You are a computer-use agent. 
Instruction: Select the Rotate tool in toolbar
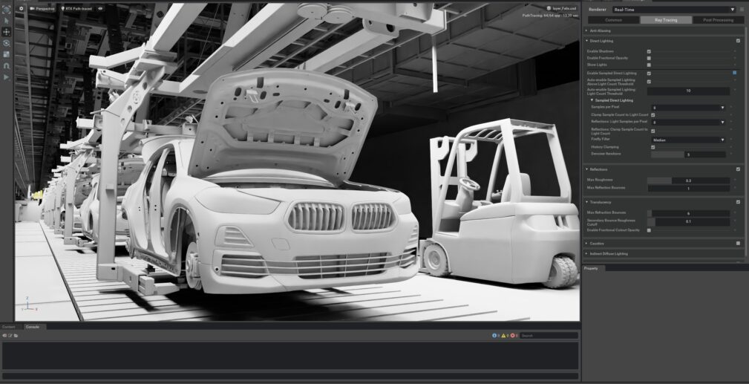pyautogui.click(x=7, y=43)
